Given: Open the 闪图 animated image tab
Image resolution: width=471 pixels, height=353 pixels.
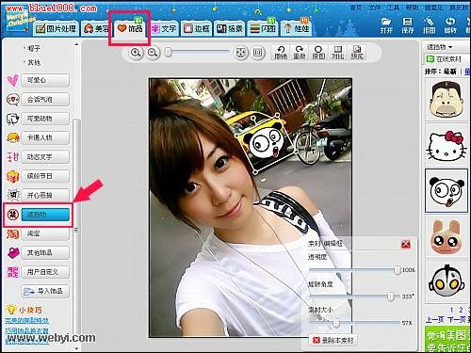Looking at the screenshot, I should coord(263,29).
